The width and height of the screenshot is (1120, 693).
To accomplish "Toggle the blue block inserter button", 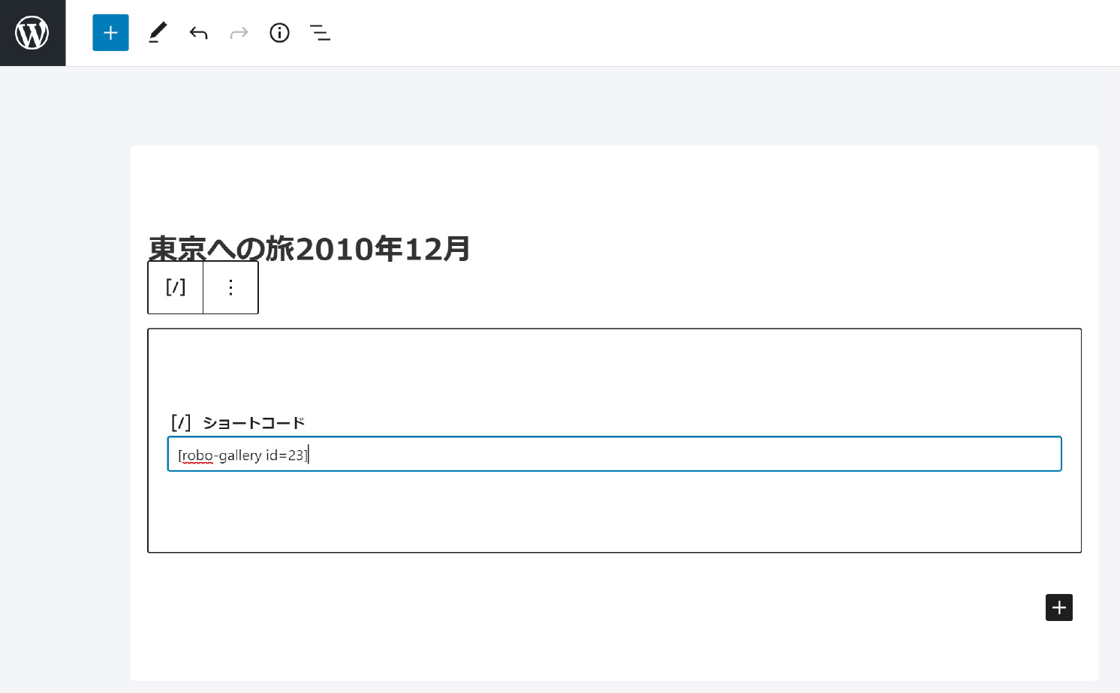I will point(110,33).
